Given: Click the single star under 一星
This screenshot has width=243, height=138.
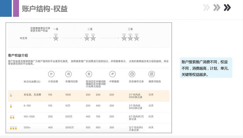Looking at the screenshot, I should click(x=56, y=38).
